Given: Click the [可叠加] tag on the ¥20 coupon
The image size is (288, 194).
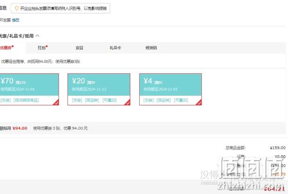Looking at the screenshot, I should pos(110,100).
